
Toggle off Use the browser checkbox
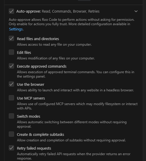(x=11, y=84)
